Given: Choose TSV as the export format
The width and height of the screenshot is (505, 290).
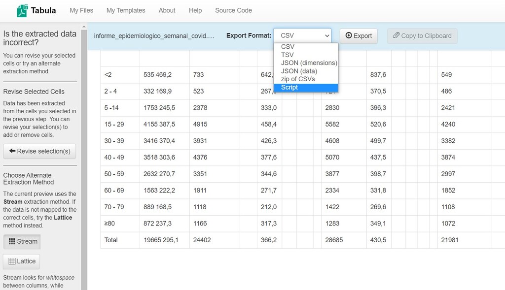Looking at the screenshot, I should tap(288, 55).
